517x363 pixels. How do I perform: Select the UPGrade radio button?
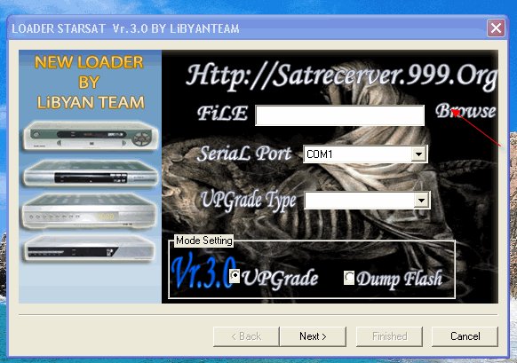tap(235, 275)
